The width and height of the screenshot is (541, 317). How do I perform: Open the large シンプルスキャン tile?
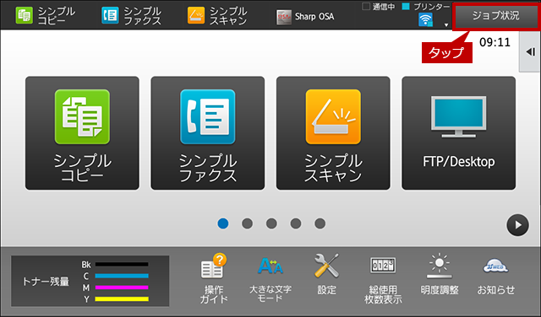click(333, 133)
